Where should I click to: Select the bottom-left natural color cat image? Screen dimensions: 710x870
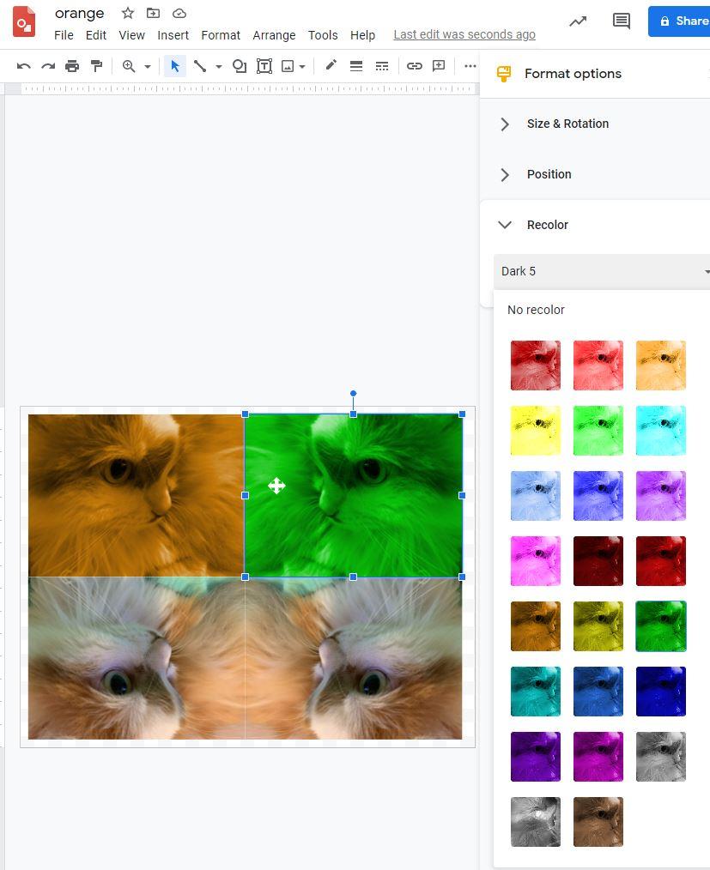coord(136,658)
